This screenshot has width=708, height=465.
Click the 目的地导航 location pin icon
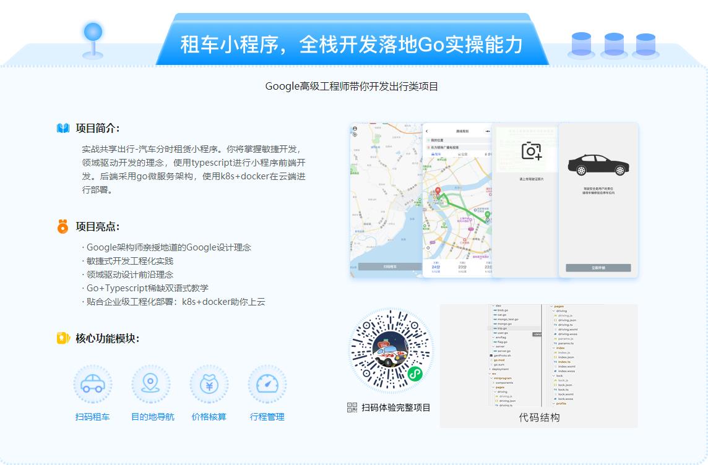point(150,384)
